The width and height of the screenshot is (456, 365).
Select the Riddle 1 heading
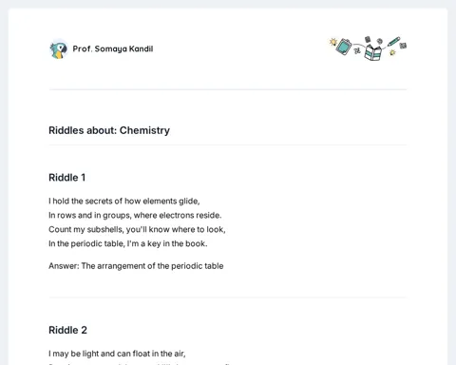67,178
